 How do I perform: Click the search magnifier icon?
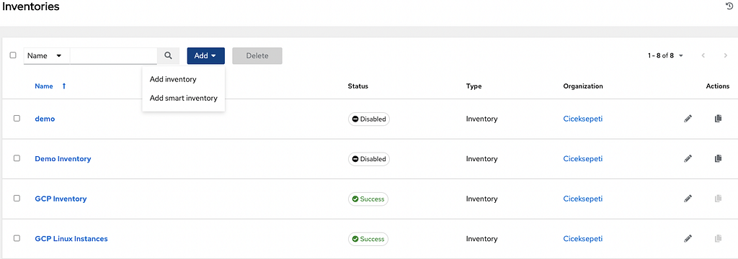[x=168, y=55]
